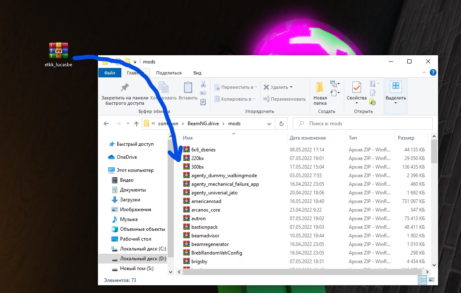The height and width of the screenshot is (293, 461).
Task: Click the Rename button
Action: click(284, 99)
